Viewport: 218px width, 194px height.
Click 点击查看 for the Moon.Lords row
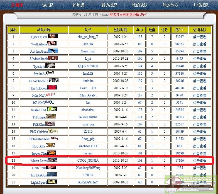pyautogui.click(x=200, y=161)
